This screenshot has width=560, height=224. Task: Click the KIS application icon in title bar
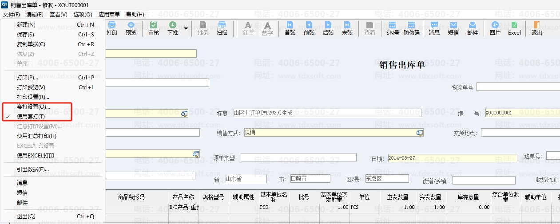(x=5, y=5)
